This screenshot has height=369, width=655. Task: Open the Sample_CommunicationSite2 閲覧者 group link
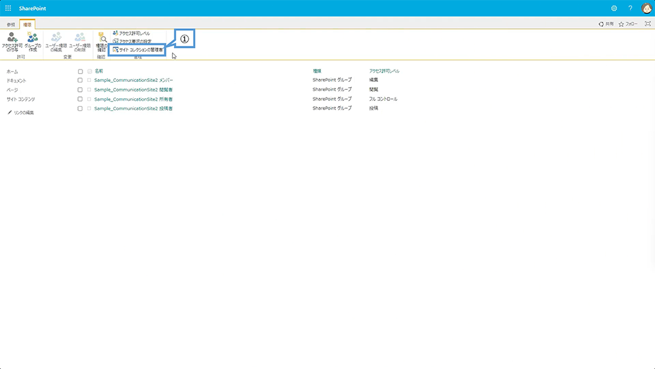coord(133,90)
